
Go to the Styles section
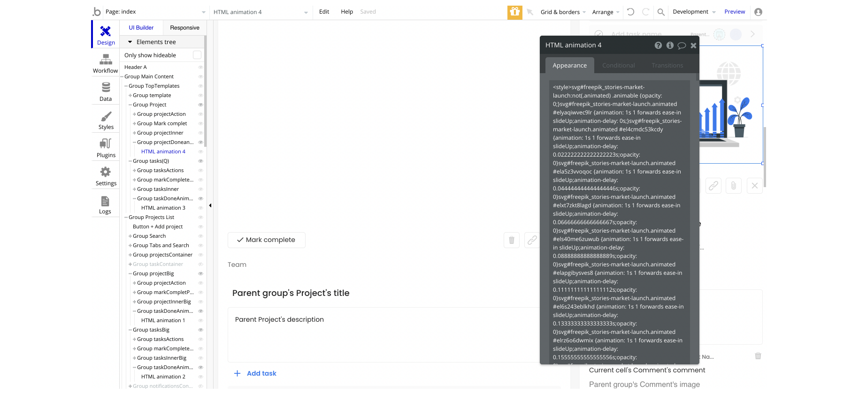(106, 120)
